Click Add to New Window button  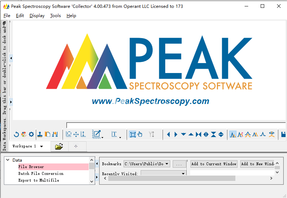coord(257,164)
